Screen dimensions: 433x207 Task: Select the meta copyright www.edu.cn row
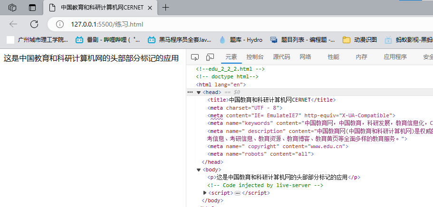278,146
